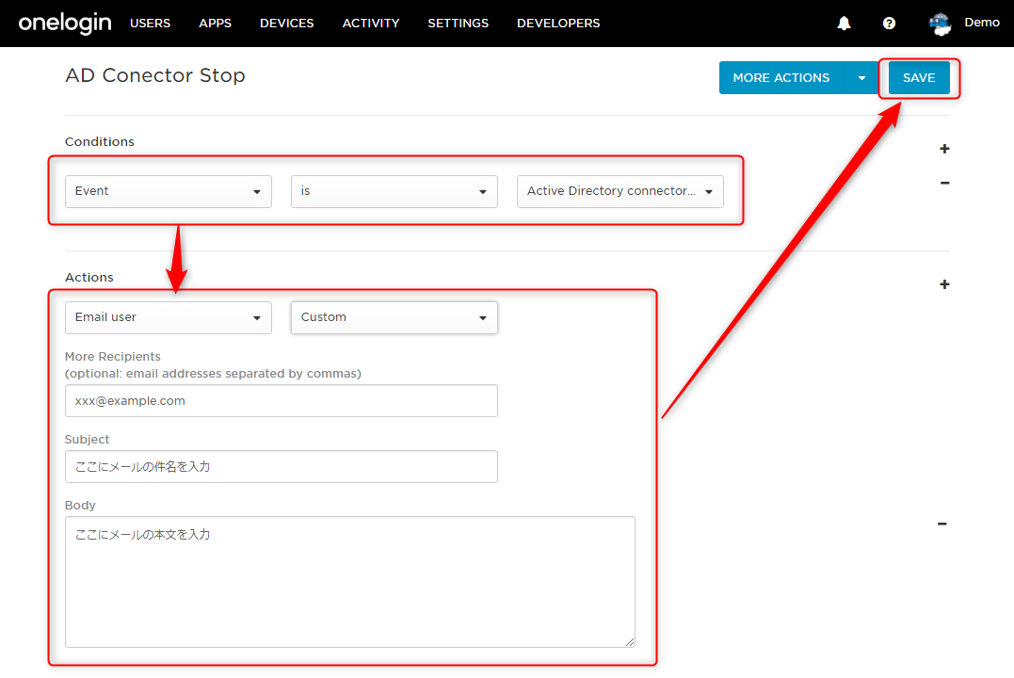Image resolution: width=1014 pixels, height=678 pixels.
Task: Open the SETTINGS menu
Action: pos(458,24)
